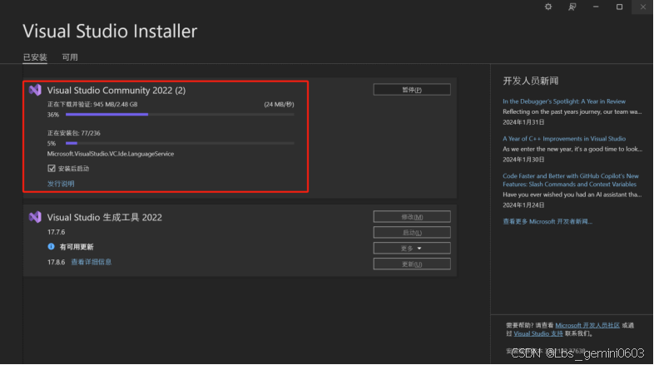Open the 发行说明 release notes link
The width and height of the screenshot is (654, 365).
(61, 184)
